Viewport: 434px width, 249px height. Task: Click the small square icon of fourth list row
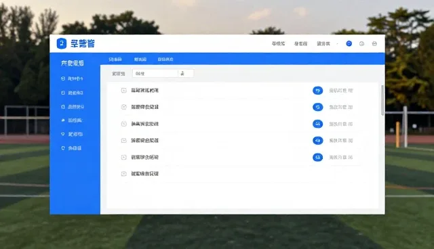123,141
